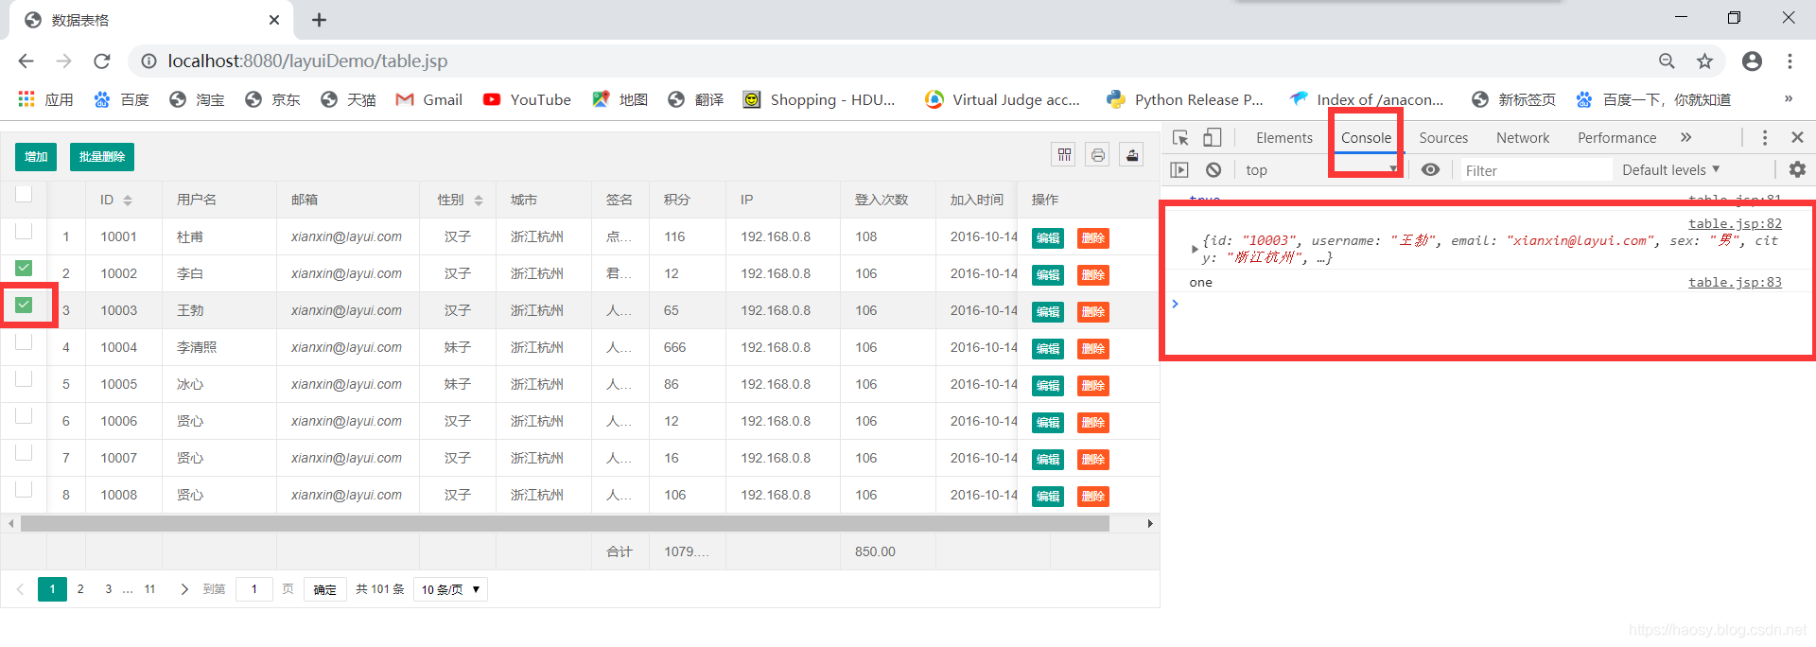
Task: Click the next page arrow in pagination
Action: click(184, 589)
